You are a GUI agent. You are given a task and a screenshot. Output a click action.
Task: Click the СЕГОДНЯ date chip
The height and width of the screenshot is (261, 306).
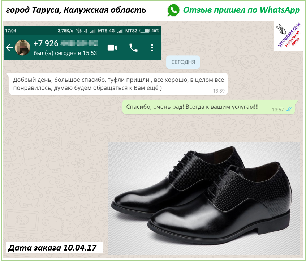(183, 62)
